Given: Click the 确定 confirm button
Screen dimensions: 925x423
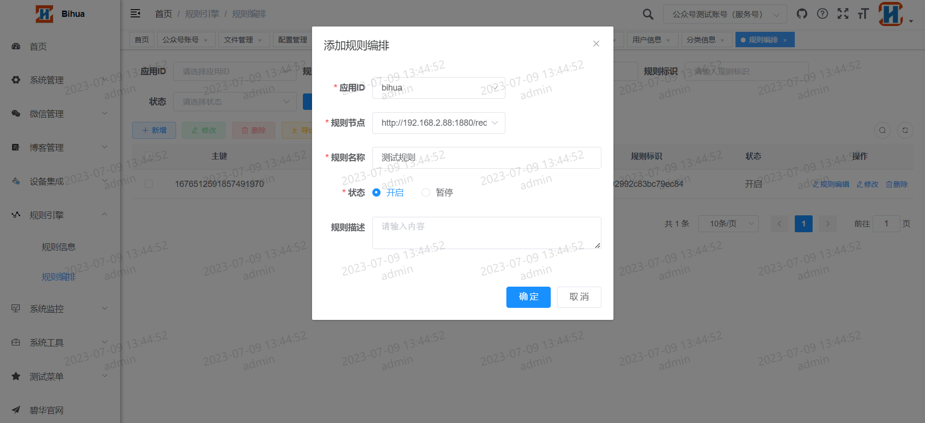Looking at the screenshot, I should pyautogui.click(x=528, y=297).
